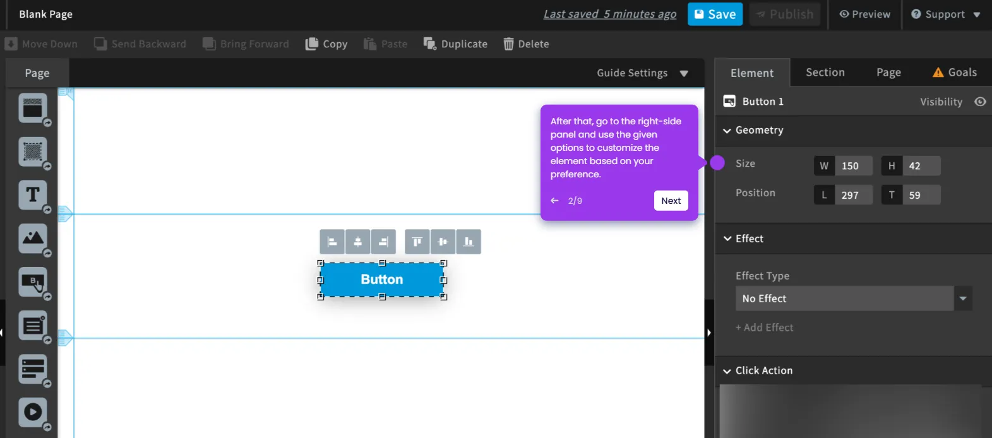Duplicate the selected element

tap(455, 44)
